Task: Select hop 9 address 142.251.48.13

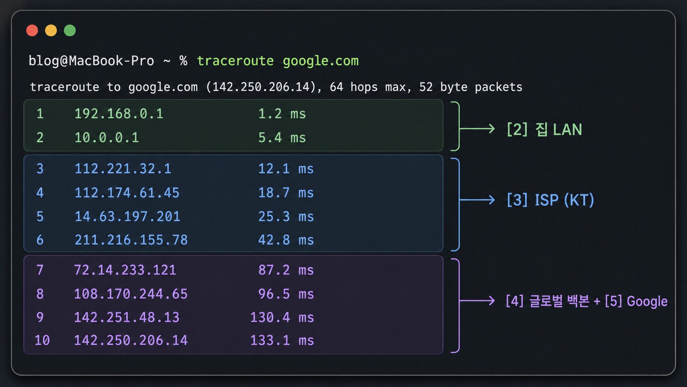Action: pyautogui.click(x=127, y=317)
